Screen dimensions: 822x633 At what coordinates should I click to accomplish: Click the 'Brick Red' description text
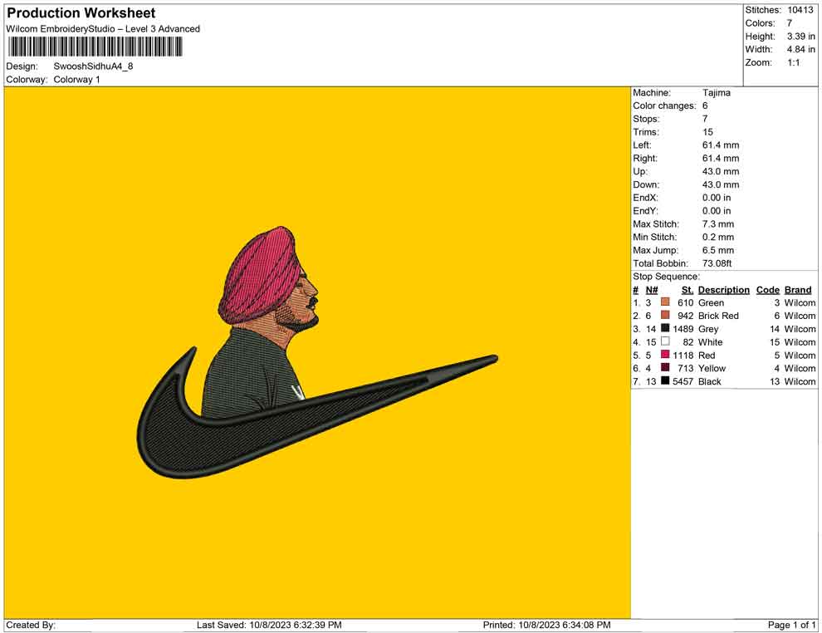point(718,316)
